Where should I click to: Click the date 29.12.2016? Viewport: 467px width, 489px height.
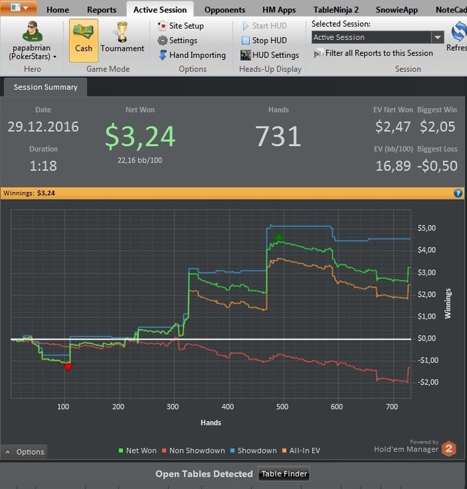tap(43, 126)
